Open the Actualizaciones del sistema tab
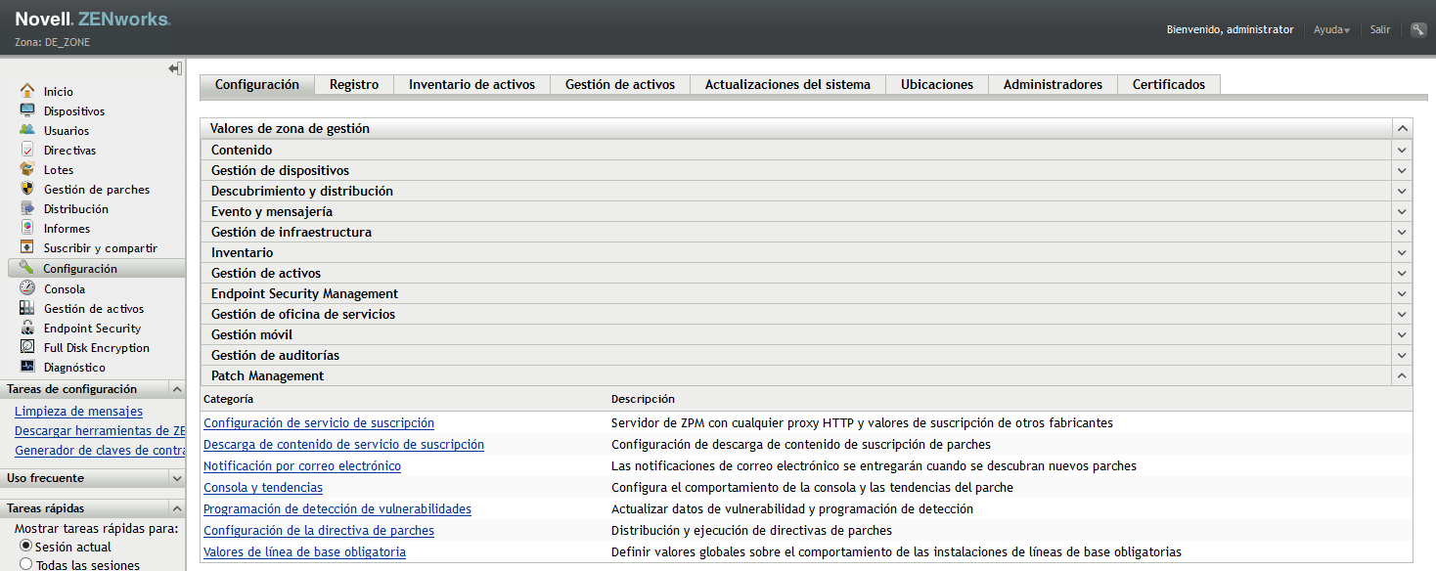This screenshot has width=1436, height=571. click(x=786, y=84)
